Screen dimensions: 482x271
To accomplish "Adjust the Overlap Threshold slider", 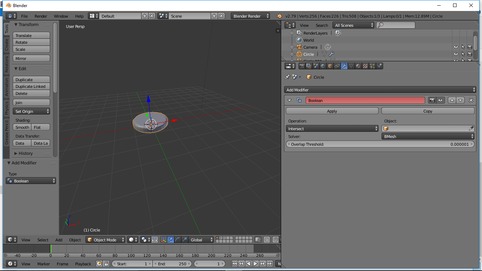I will click(380, 144).
